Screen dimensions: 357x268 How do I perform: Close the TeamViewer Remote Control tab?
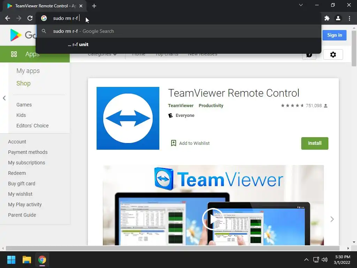click(81, 6)
